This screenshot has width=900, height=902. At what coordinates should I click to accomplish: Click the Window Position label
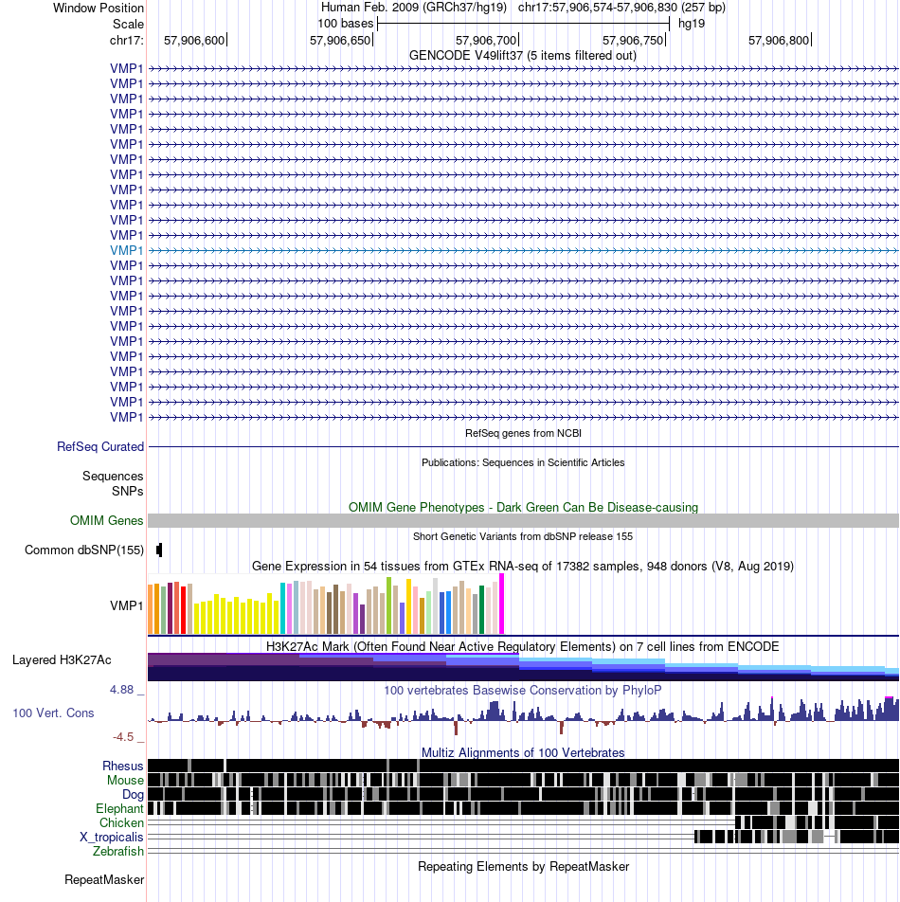pos(99,8)
